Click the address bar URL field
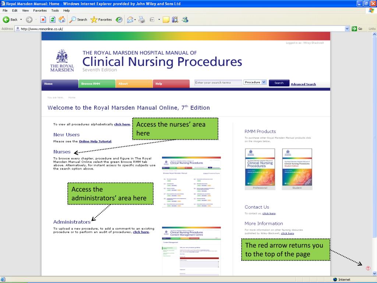 [182, 29]
